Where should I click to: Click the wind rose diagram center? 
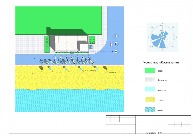click(162, 37)
